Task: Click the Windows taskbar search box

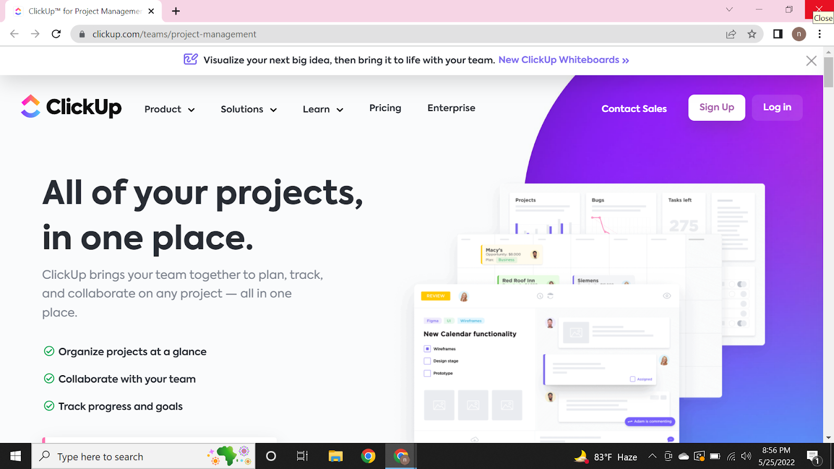Action: tap(143, 456)
